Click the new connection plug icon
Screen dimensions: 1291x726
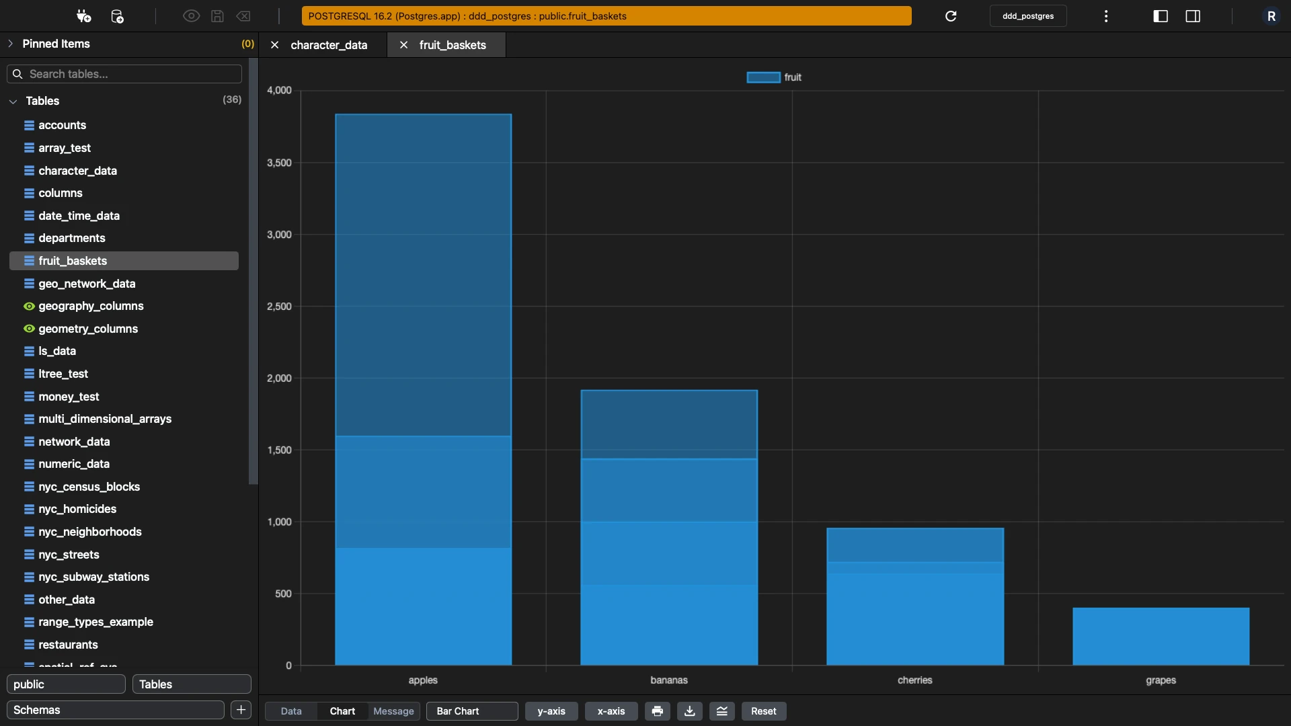(x=83, y=16)
